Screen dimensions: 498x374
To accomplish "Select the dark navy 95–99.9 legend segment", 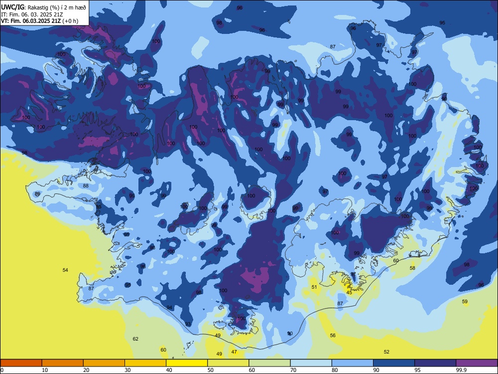I will pos(435,363).
